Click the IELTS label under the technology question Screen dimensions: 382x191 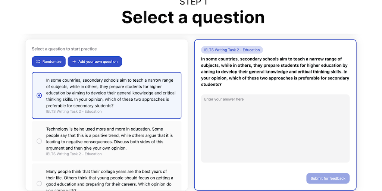[74, 154]
